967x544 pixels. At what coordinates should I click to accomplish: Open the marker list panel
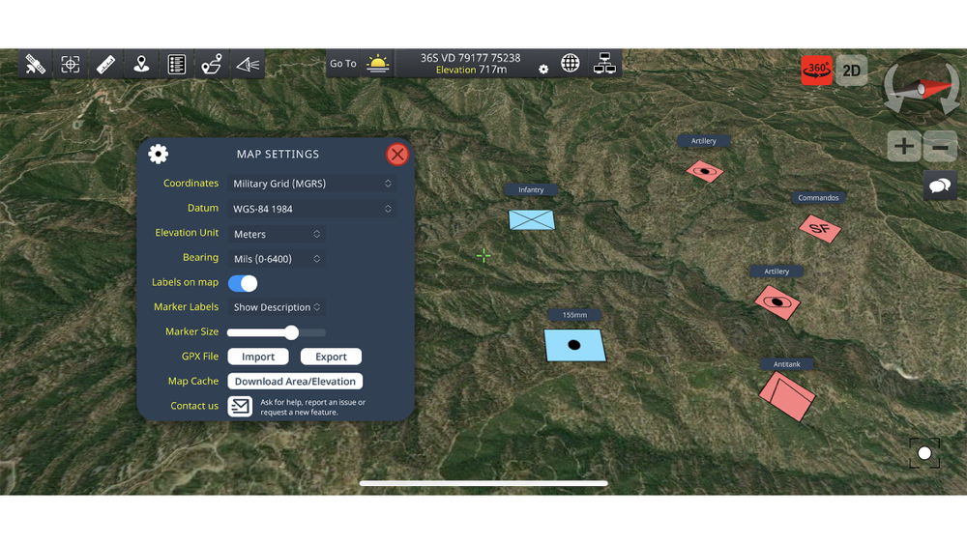coord(176,64)
